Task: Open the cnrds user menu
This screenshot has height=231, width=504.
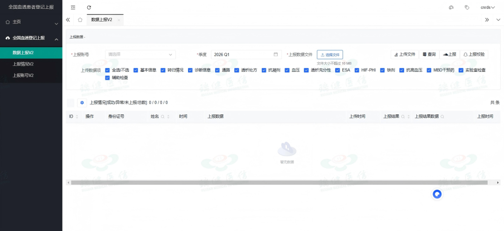Action: click(x=488, y=7)
